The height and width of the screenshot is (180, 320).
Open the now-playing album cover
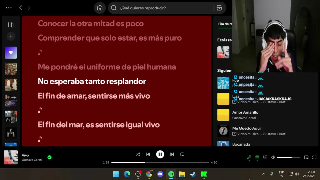(x=11, y=157)
